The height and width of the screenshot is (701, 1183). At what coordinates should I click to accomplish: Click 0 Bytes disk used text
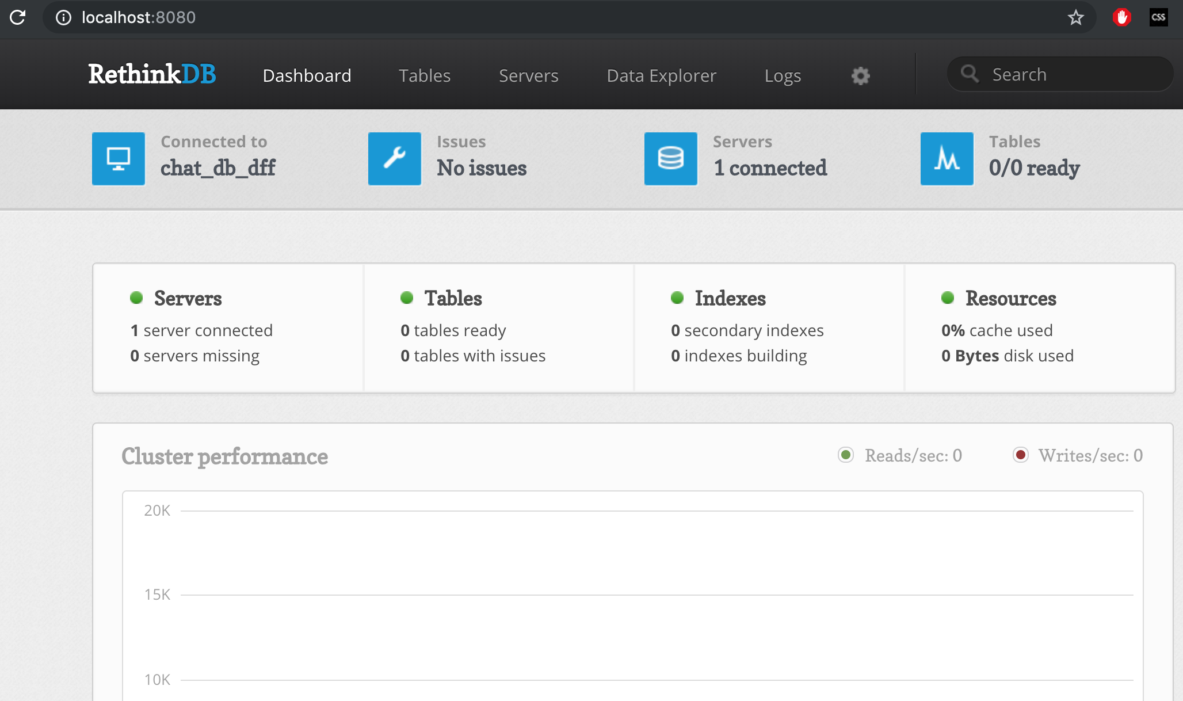click(1008, 356)
